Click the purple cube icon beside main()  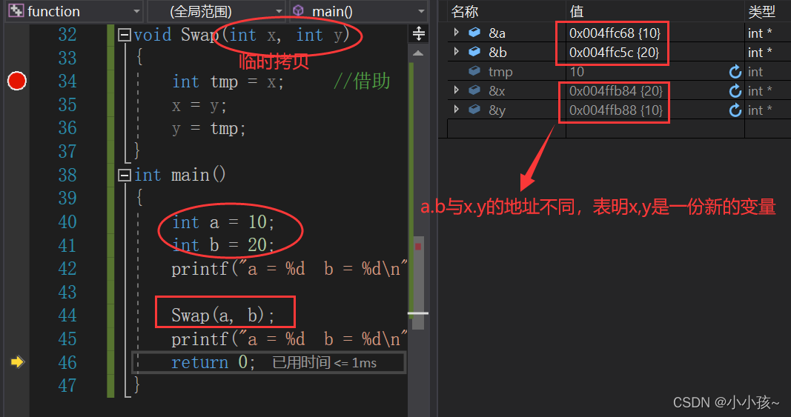299,10
